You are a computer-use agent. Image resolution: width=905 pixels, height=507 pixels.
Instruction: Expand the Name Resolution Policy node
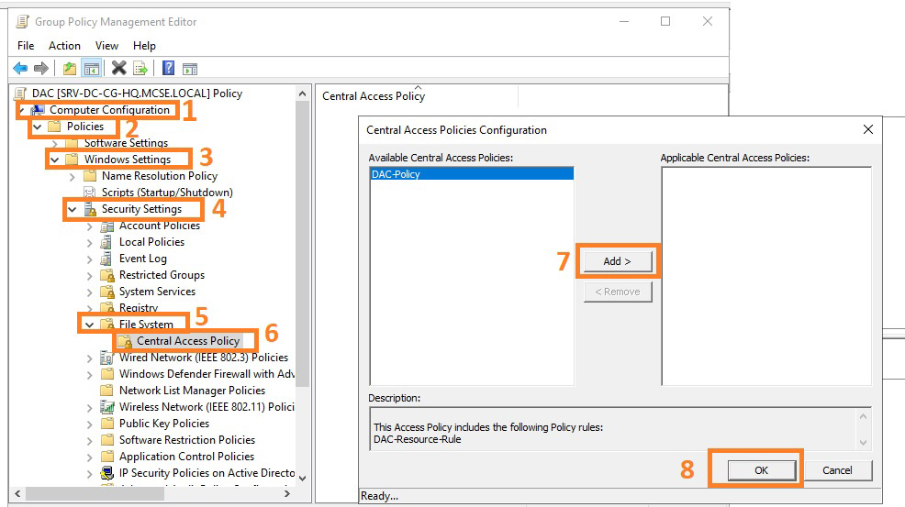(73, 177)
